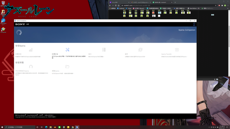The height and width of the screenshot is (129, 230).
Task: Open the Recycle Bin desktop icon
Action: 3,4
